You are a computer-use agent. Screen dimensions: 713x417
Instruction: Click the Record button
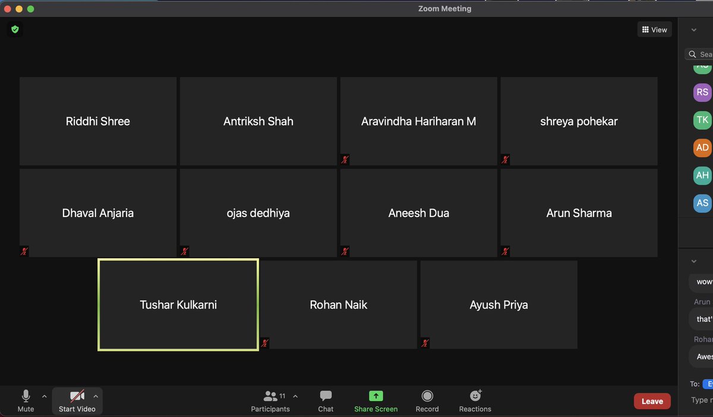(x=427, y=400)
